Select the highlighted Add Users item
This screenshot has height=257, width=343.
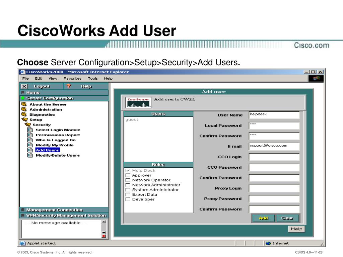coord(48,150)
